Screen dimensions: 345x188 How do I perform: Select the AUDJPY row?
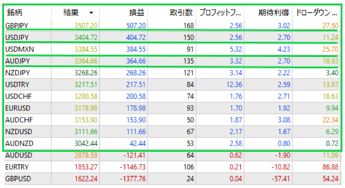(18, 61)
